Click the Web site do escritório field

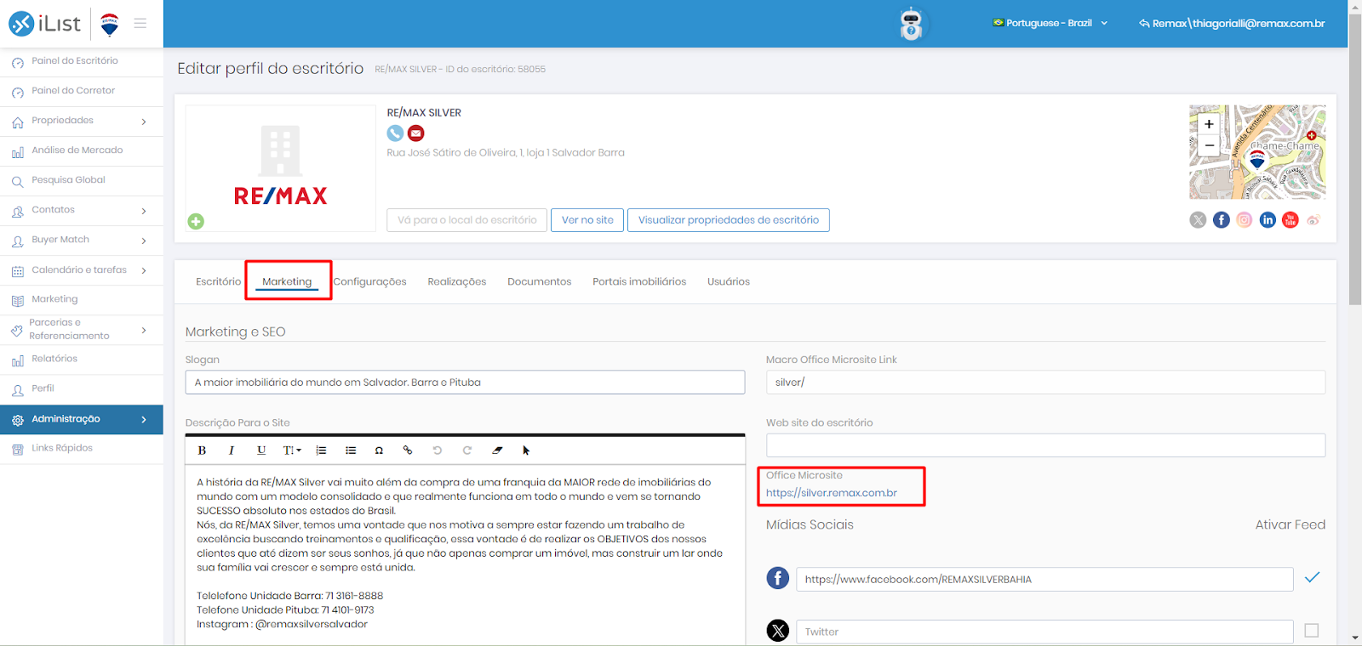tap(1045, 445)
